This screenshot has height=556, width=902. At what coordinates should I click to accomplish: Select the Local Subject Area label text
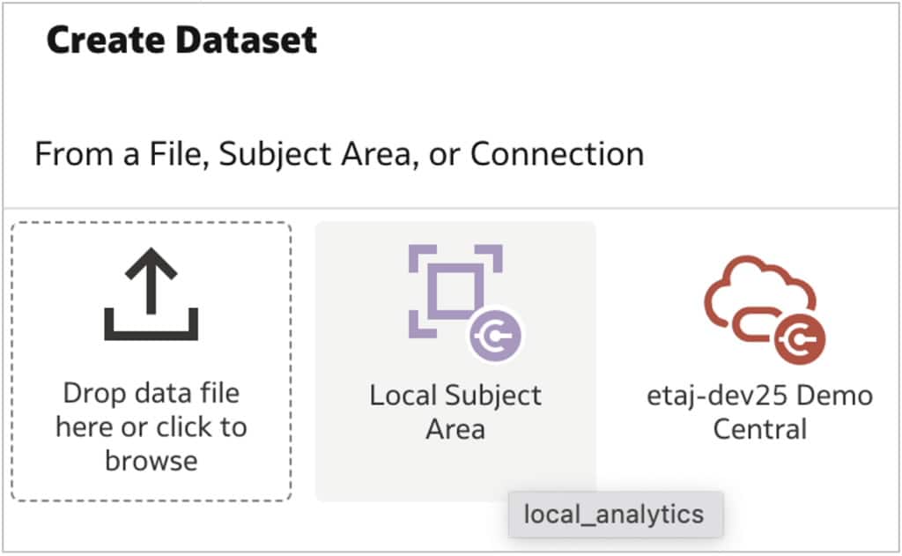tap(455, 411)
